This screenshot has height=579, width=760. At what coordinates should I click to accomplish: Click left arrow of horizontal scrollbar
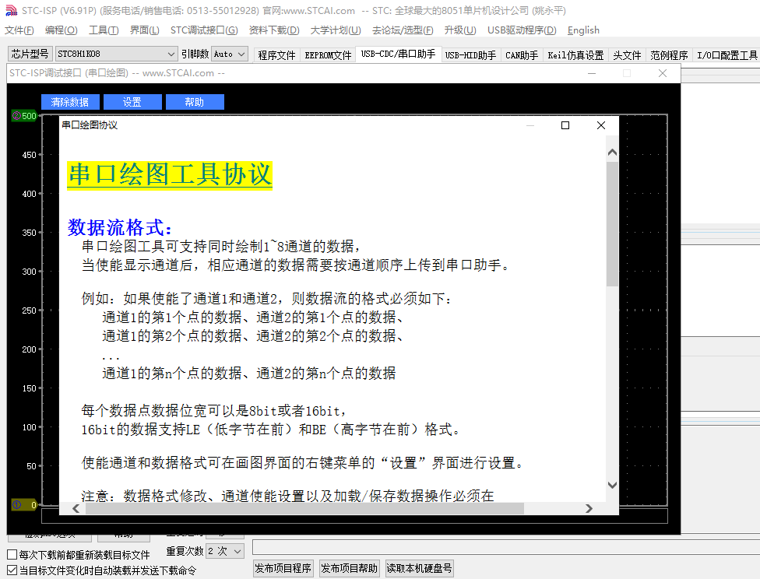(76, 508)
